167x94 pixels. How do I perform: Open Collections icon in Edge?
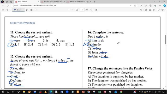(151, 5)
